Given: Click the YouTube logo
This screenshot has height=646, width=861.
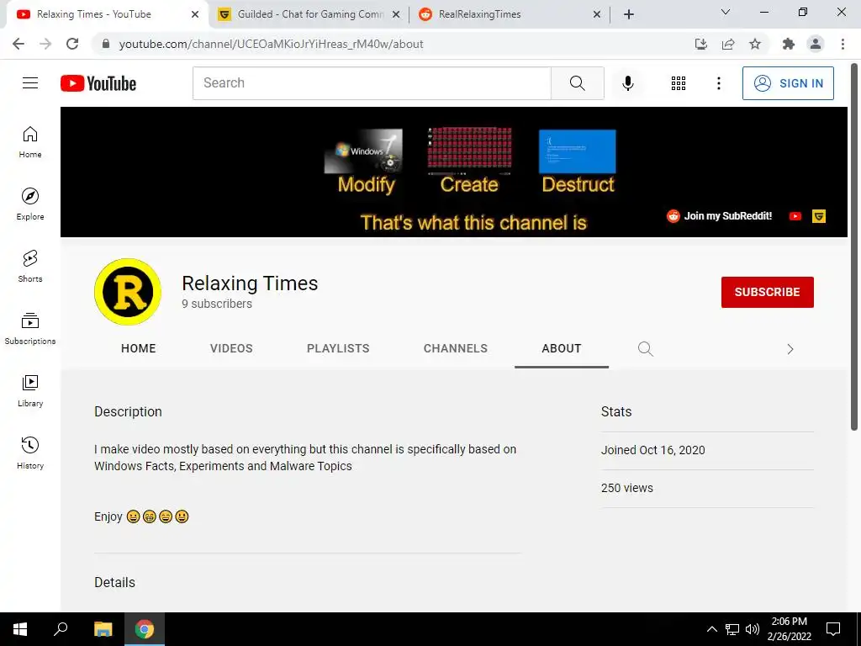Looking at the screenshot, I should 98,83.
